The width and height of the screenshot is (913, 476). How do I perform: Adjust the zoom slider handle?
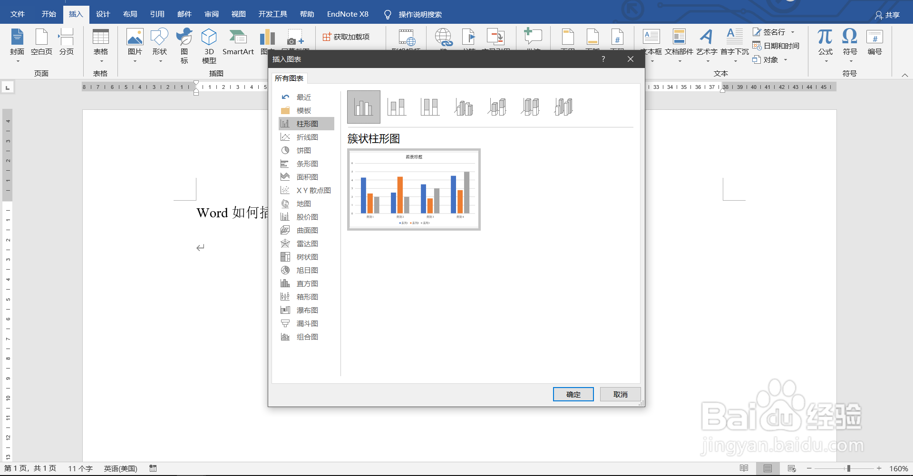(849, 468)
